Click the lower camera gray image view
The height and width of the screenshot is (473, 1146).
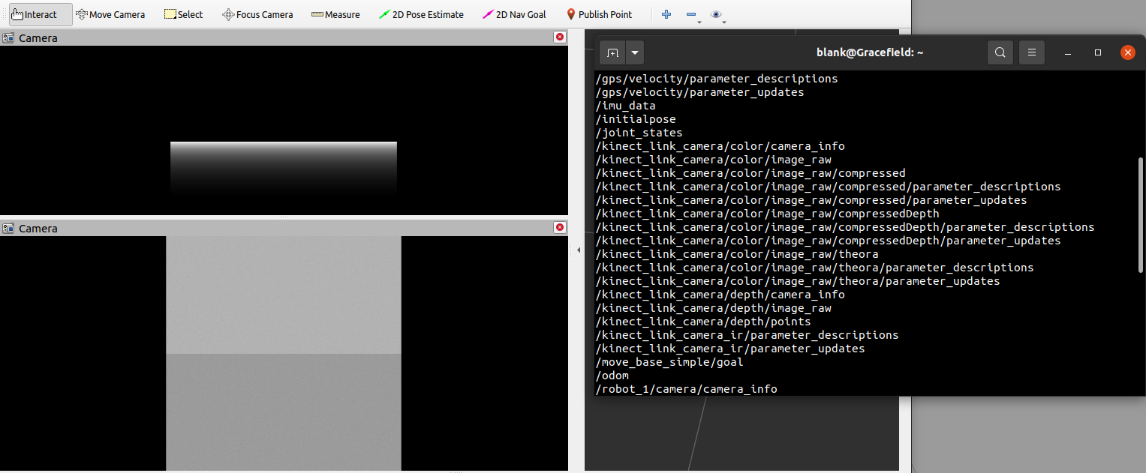point(284,353)
